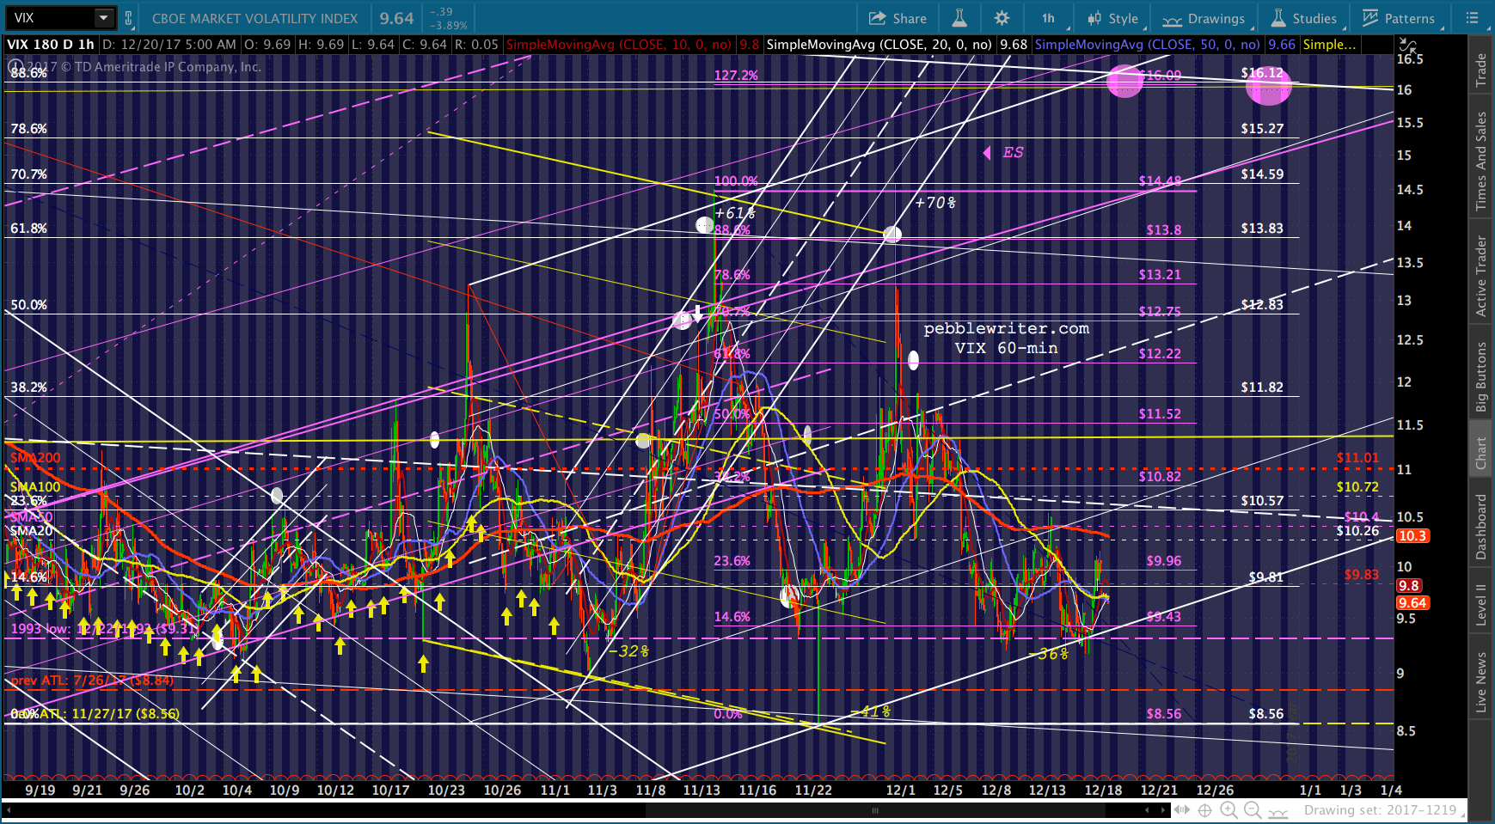Screen dimensions: 1495x824
Task: Click the zoom in magnifier
Action: 1228,810
